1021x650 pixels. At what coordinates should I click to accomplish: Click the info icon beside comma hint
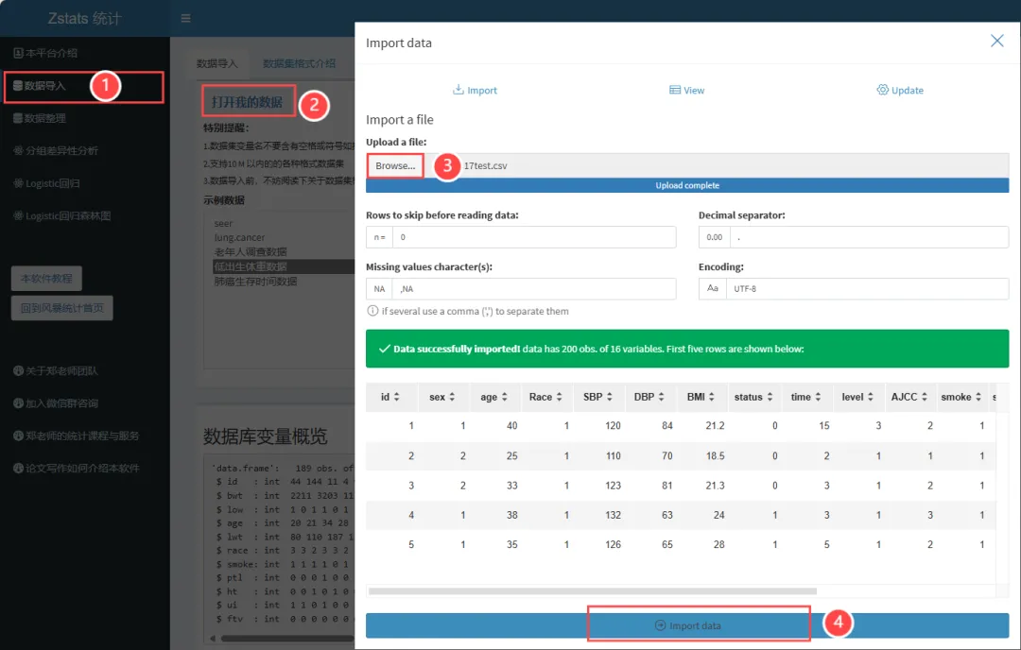372,311
